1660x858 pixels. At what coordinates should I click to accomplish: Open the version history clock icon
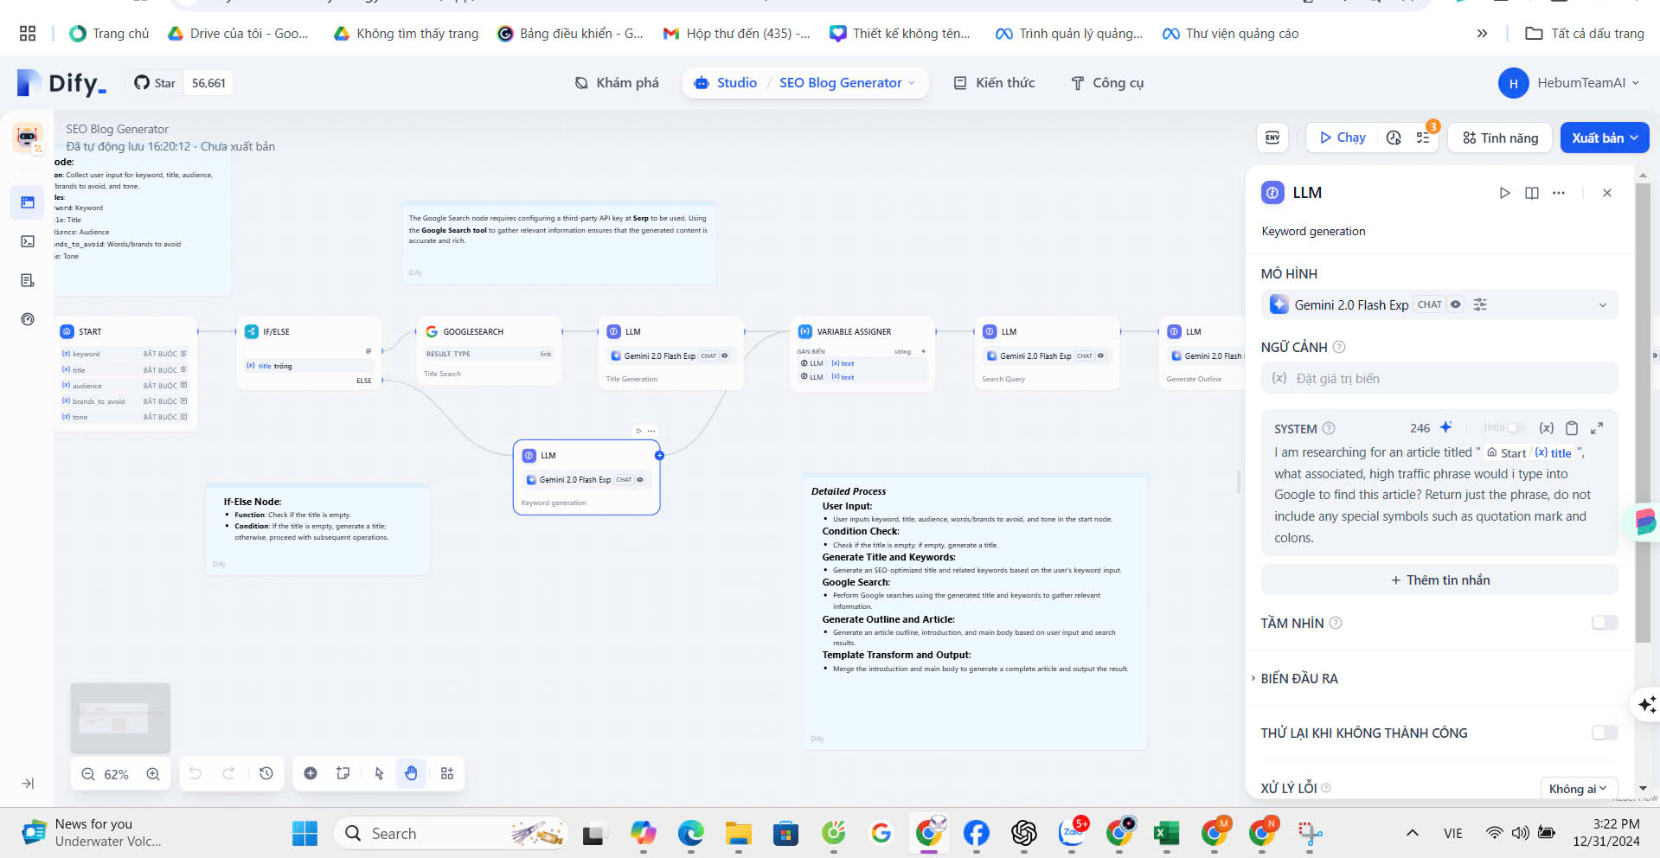[x=266, y=773]
